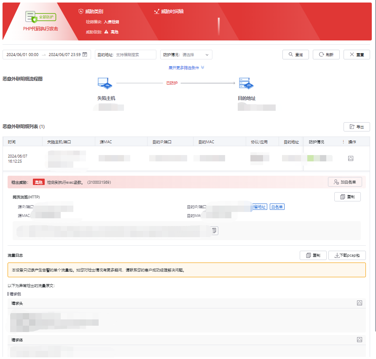Click the 失陷主机:端口 column header
The height and width of the screenshot is (359, 376).
pyautogui.click(x=59, y=142)
